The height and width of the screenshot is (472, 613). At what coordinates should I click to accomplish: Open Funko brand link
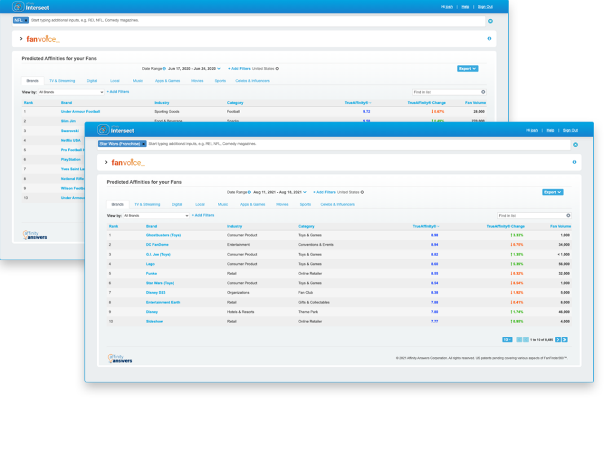151,273
